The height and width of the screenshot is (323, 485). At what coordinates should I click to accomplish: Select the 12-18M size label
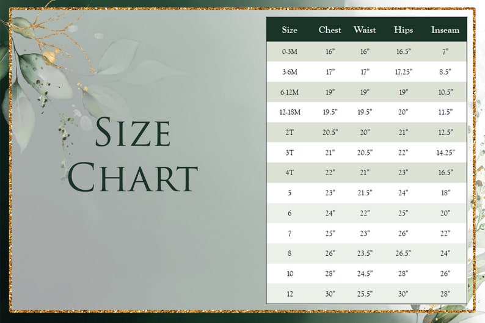(x=290, y=112)
